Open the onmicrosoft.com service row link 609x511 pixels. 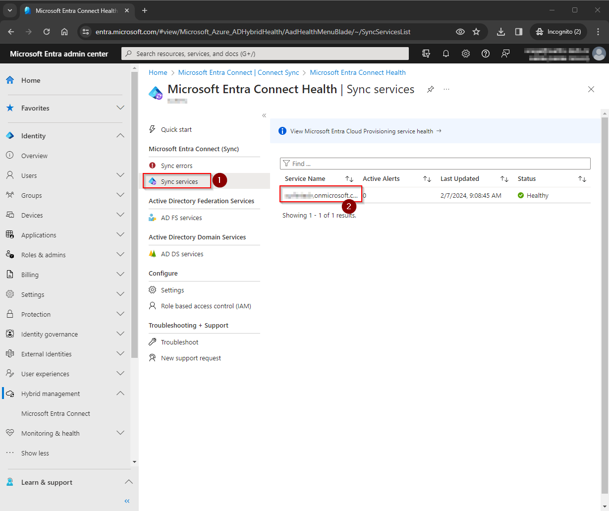321,195
